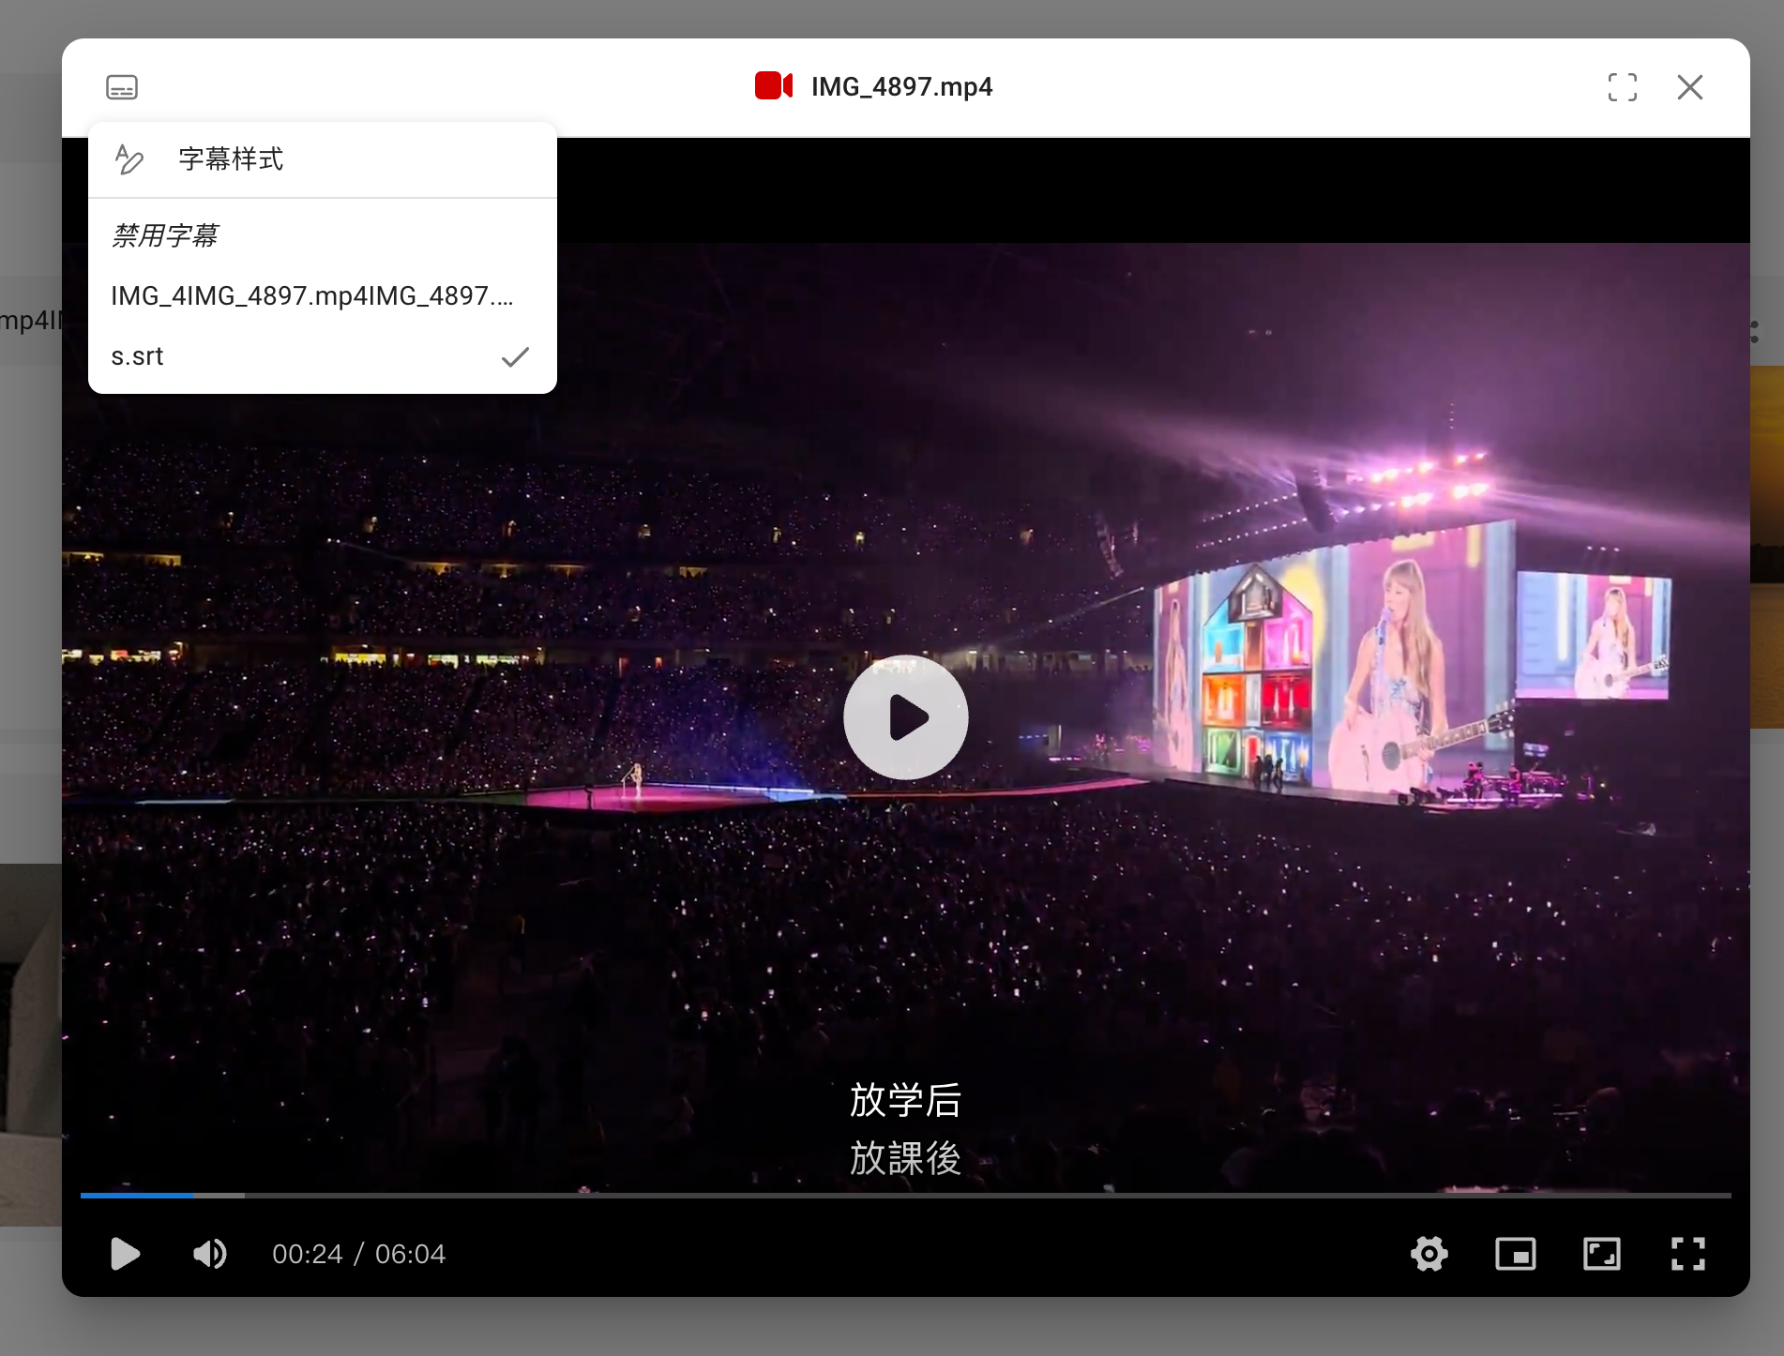This screenshot has width=1784, height=1356.
Task: Choose the IMG_4897.mp4 subtitle track
Action: (311, 296)
